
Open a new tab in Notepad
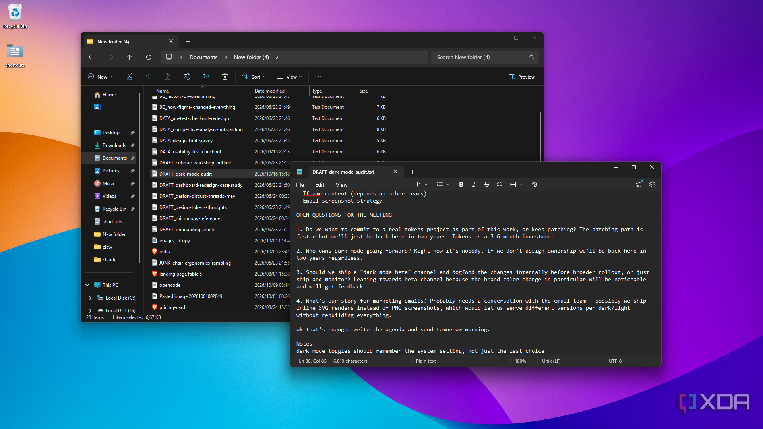[x=412, y=172]
